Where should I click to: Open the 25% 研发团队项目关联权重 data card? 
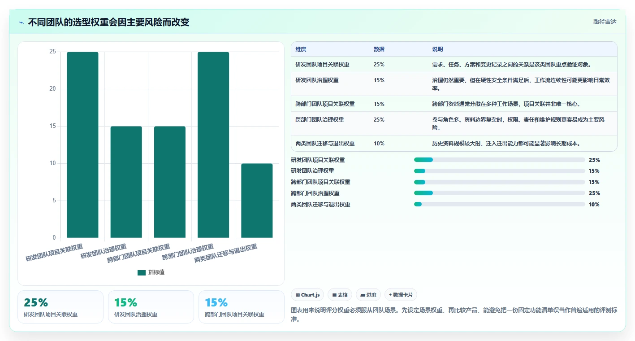click(x=60, y=307)
